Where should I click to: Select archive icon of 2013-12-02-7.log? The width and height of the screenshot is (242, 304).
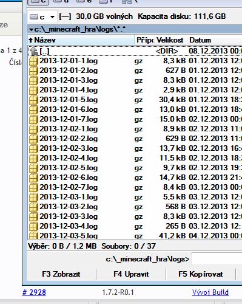coord(33,187)
